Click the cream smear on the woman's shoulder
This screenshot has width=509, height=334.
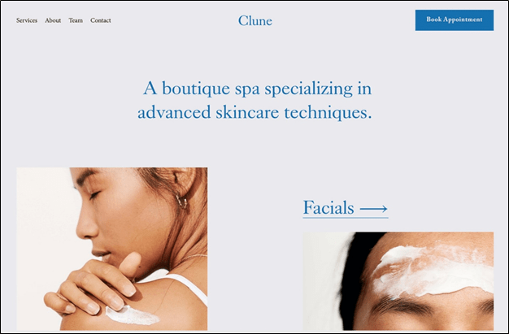(x=132, y=315)
